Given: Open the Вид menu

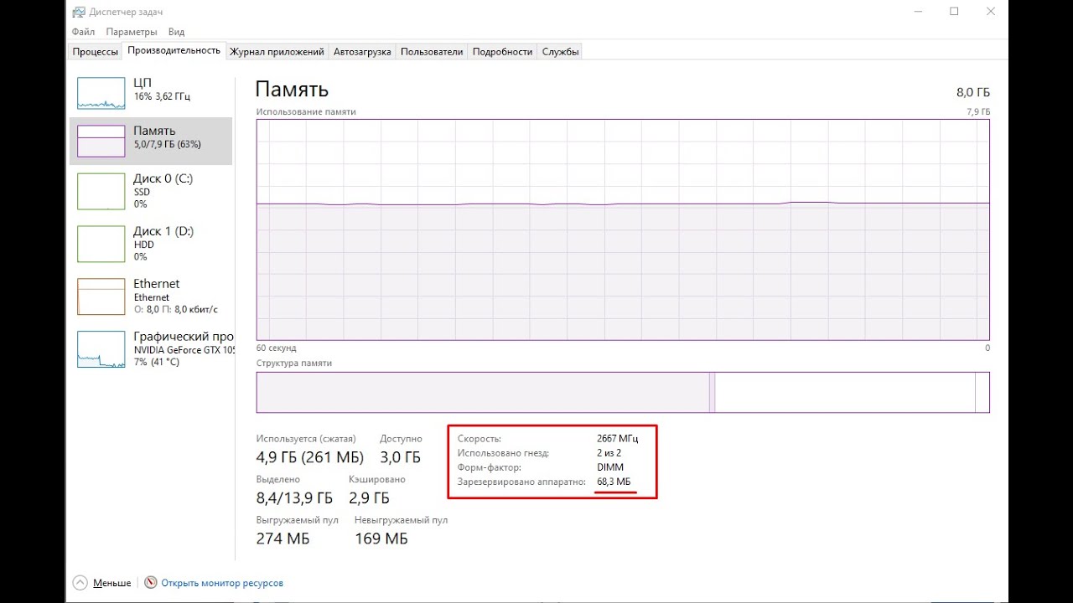Looking at the screenshot, I should pyautogui.click(x=176, y=32).
